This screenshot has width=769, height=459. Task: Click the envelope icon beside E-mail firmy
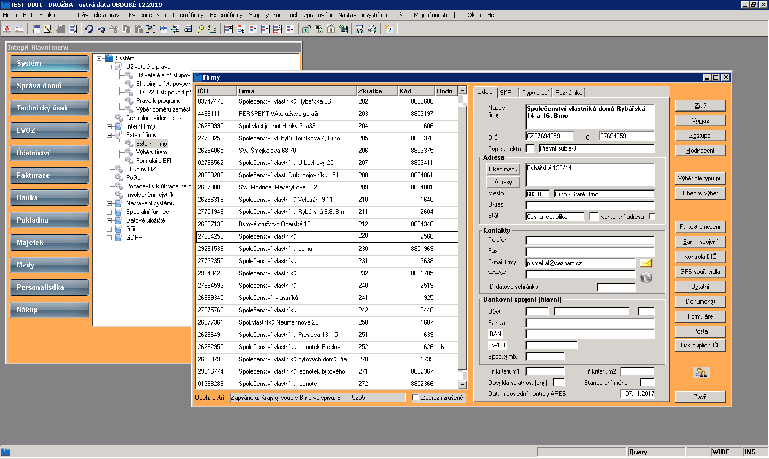click(x=646, y=263)
